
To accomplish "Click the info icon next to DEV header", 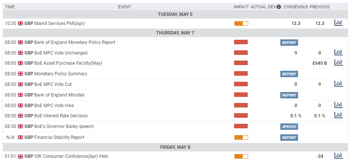I will point(279,7).
